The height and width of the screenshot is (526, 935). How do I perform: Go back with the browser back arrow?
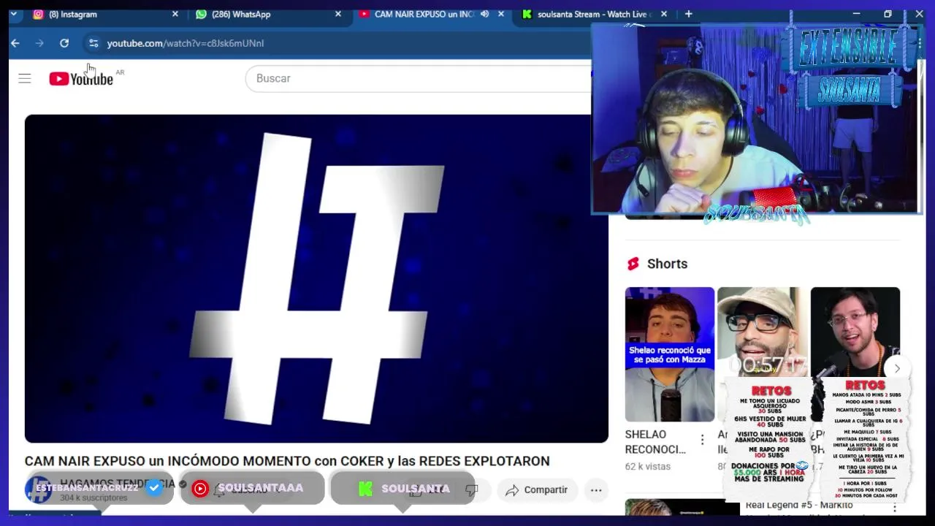(x=15, y=43)
